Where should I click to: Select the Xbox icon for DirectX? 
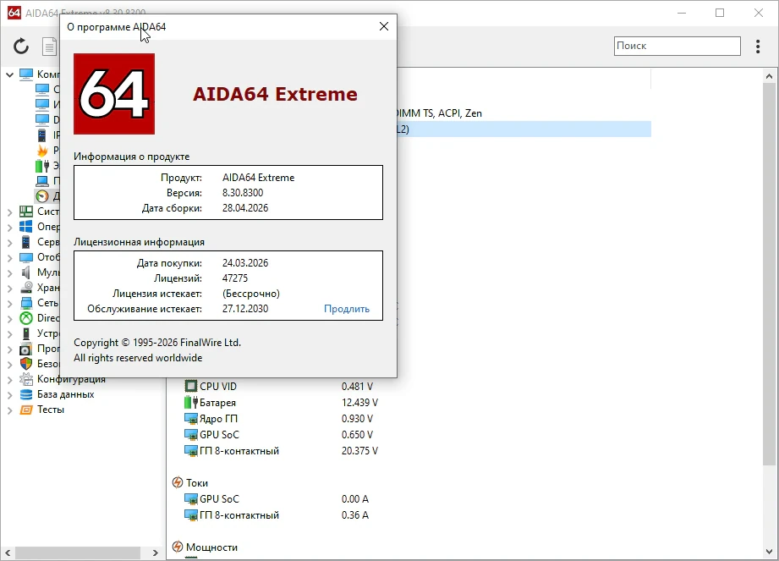(26, 318)
